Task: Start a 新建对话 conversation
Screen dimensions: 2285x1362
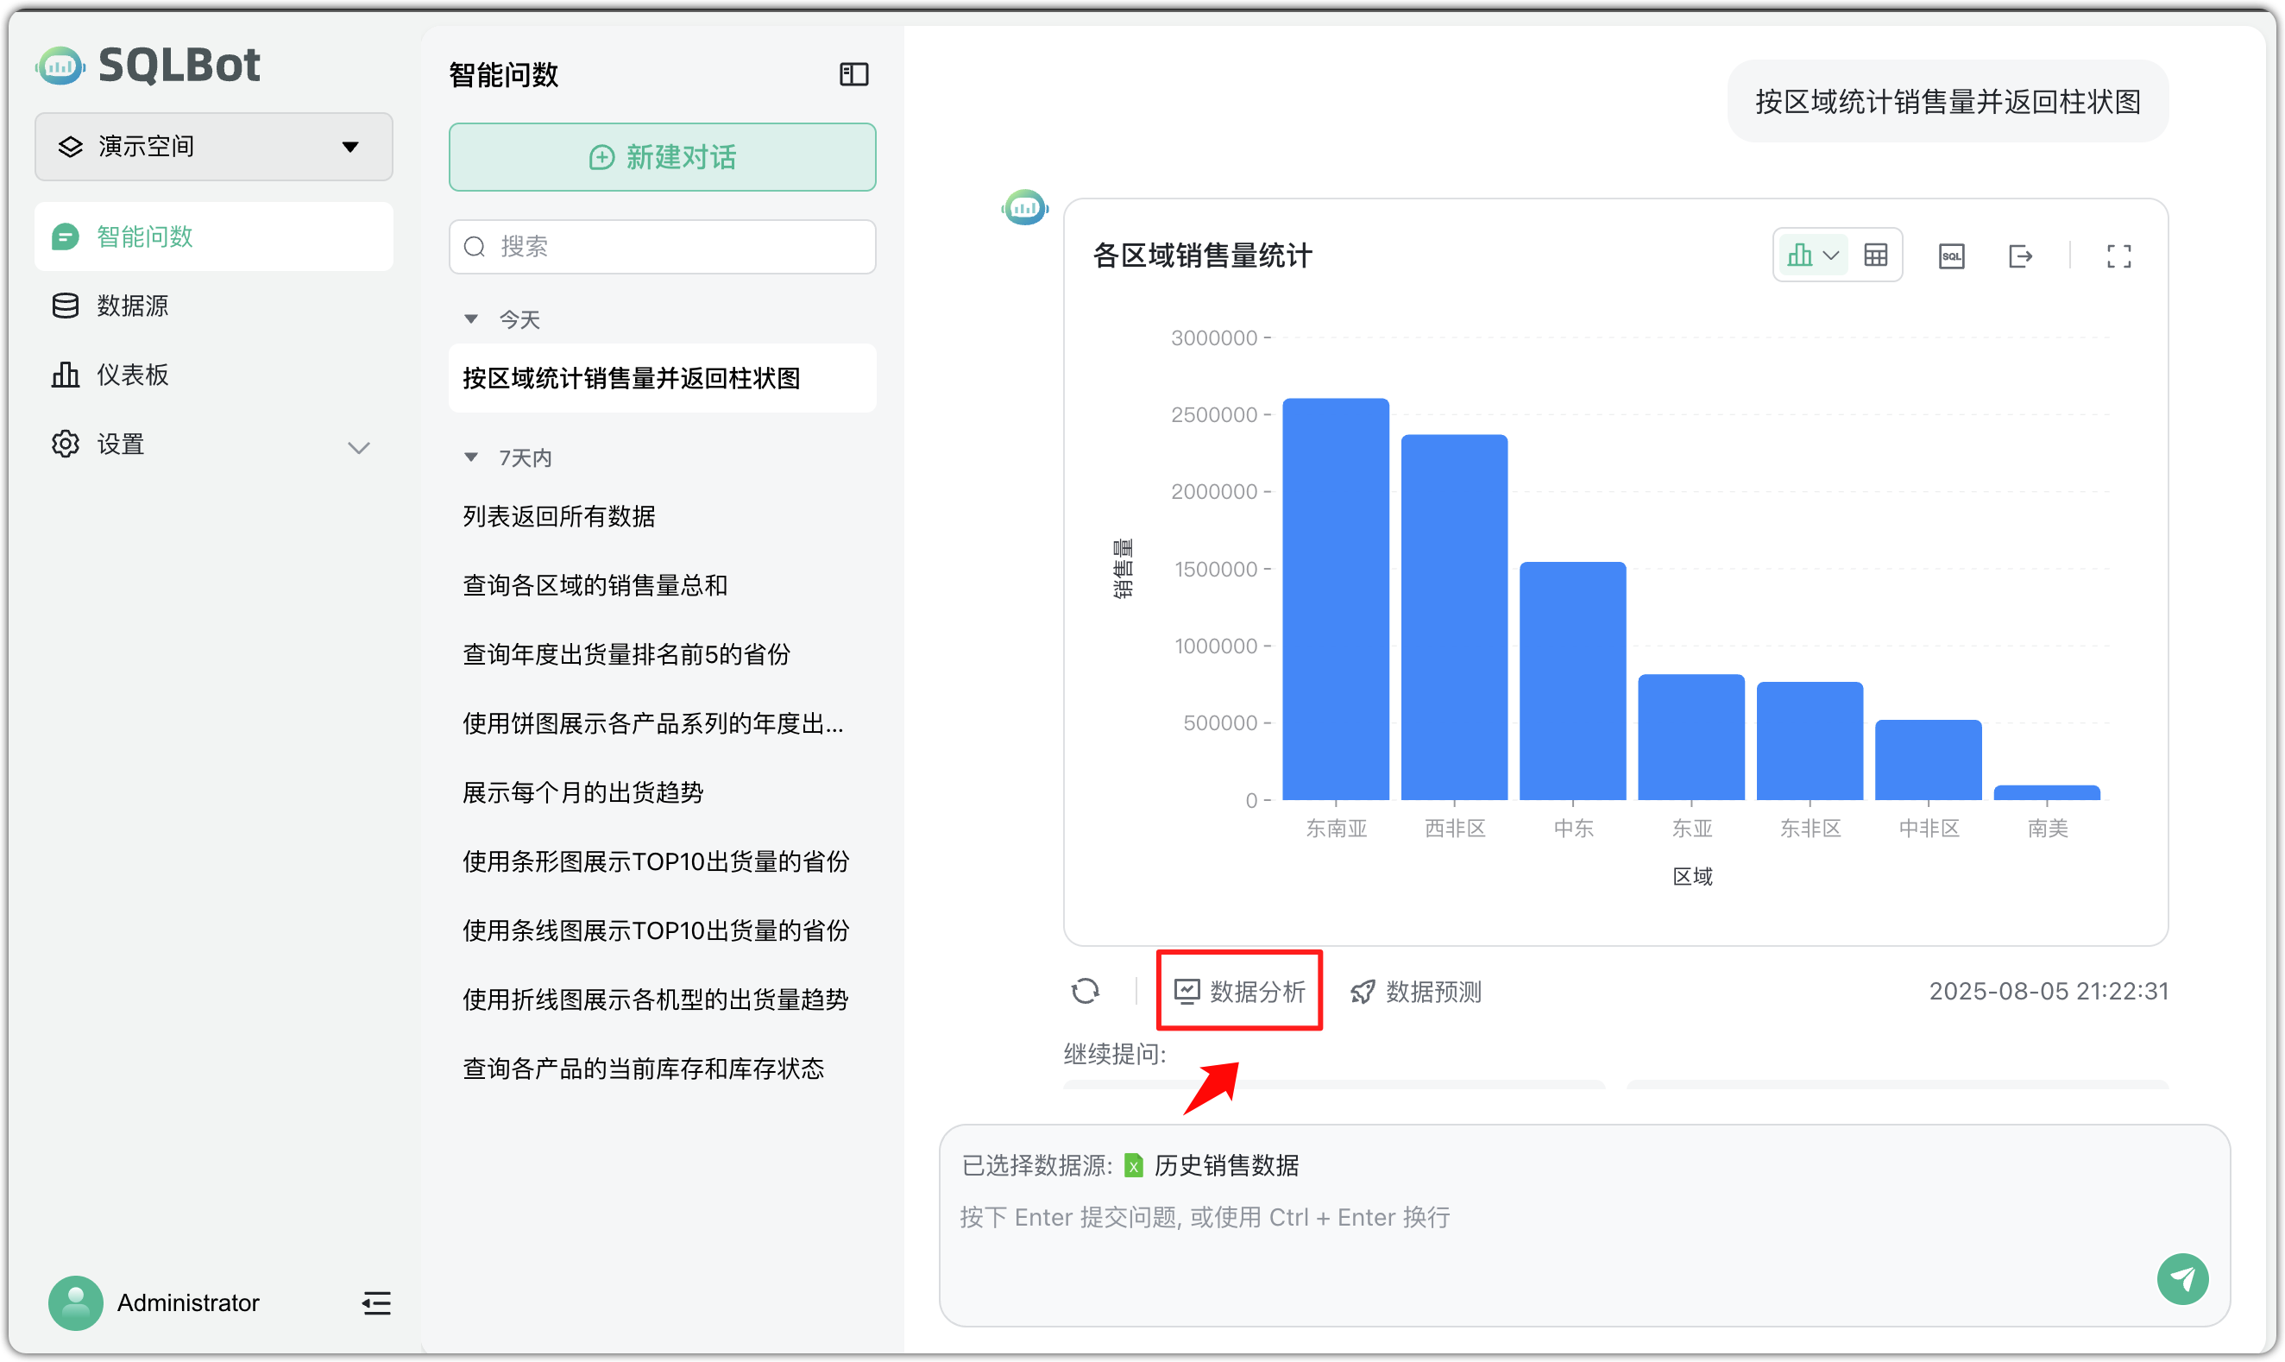Action: tap(663, 157)
